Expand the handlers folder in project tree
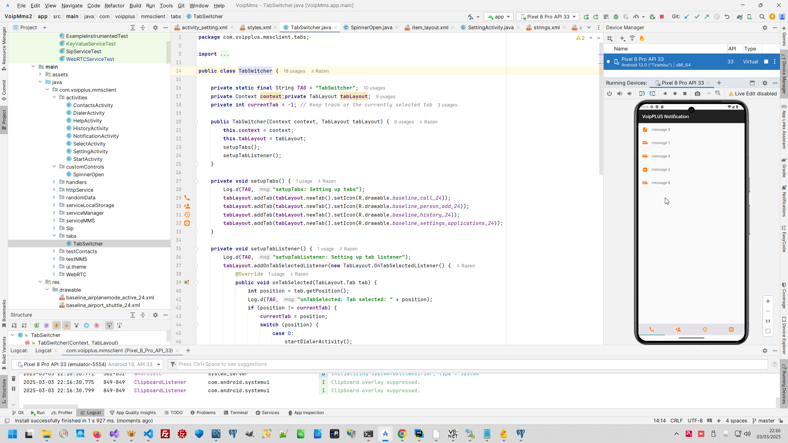 tap(54, 182)
